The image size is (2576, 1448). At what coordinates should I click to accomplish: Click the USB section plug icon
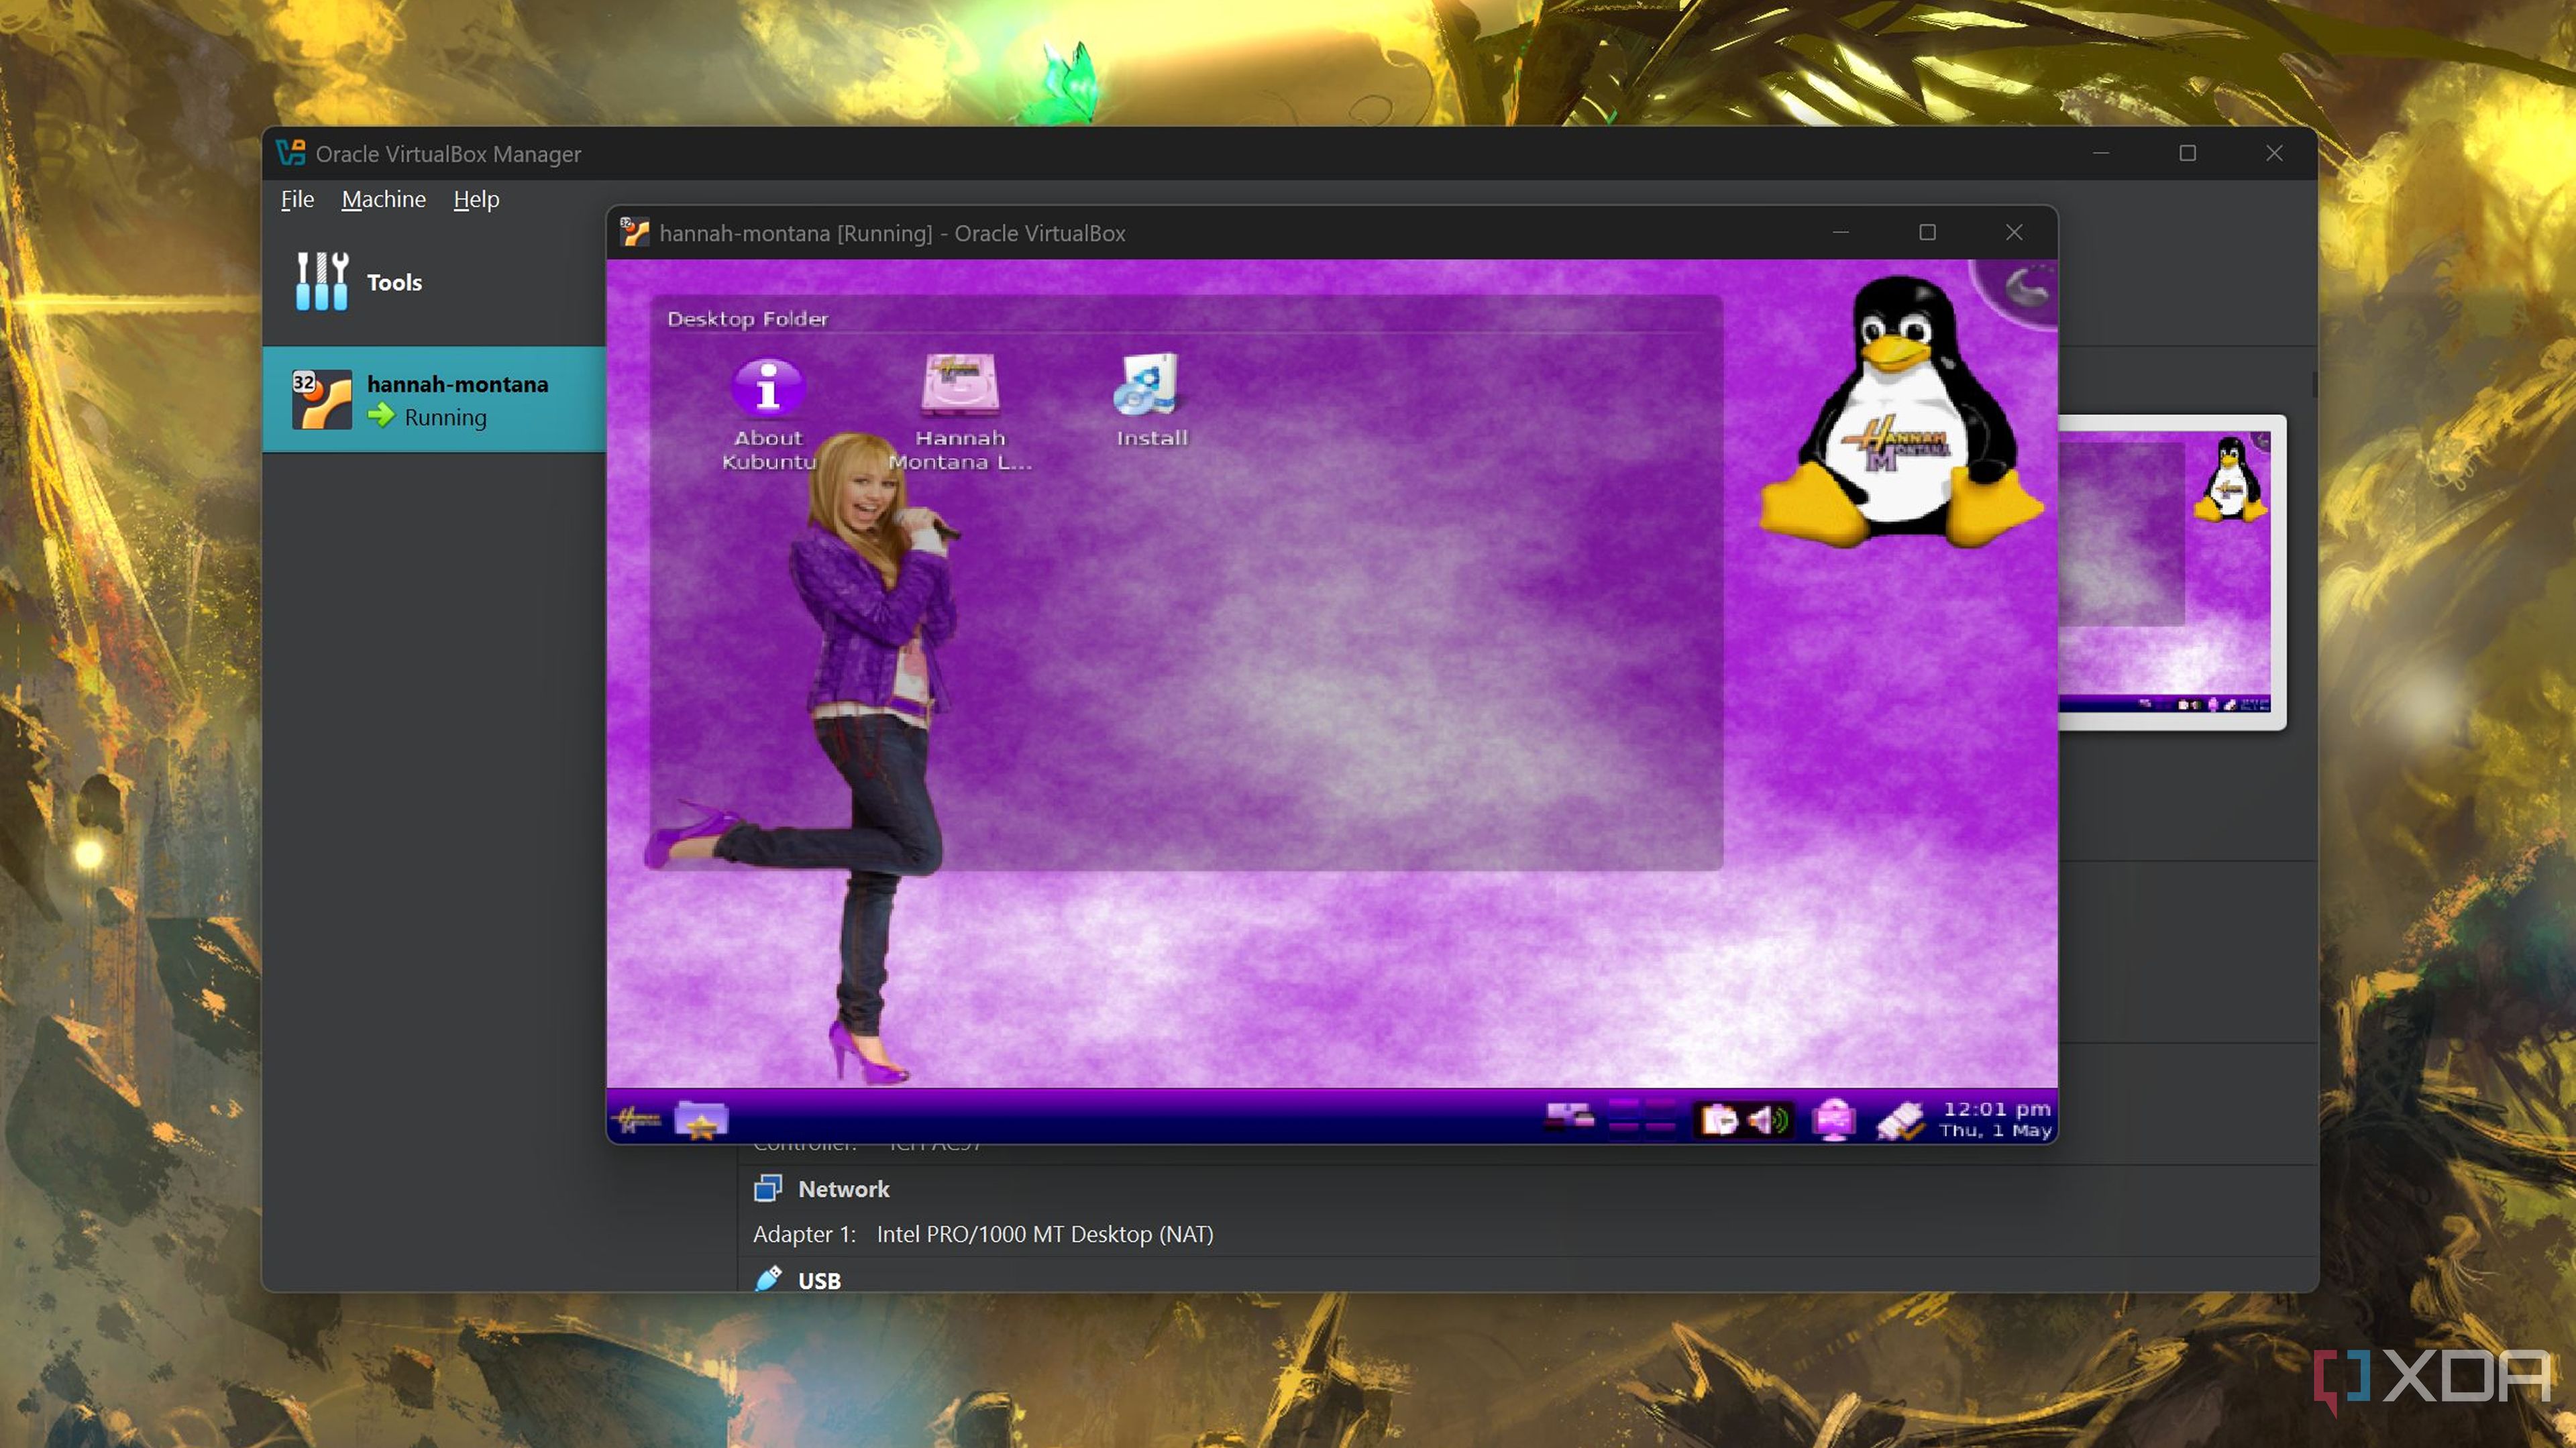pyautogui.click(x=767, y=1279)
